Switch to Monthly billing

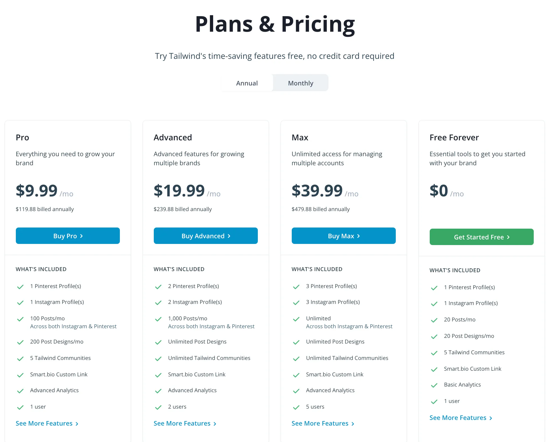[301, 83]
